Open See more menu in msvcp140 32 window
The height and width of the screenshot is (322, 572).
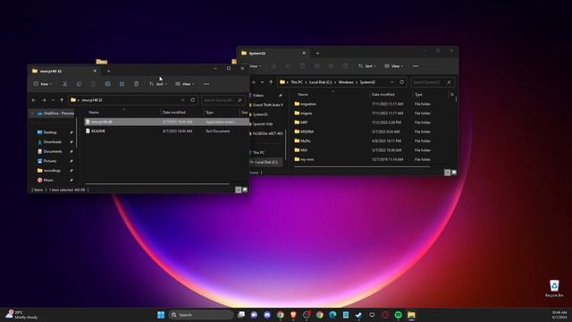point(206,84)
